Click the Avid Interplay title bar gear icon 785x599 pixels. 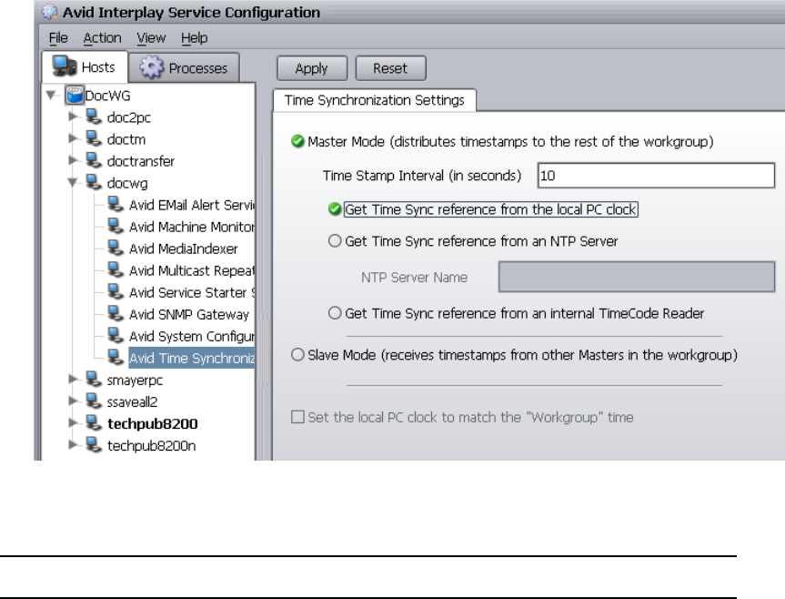49,12
